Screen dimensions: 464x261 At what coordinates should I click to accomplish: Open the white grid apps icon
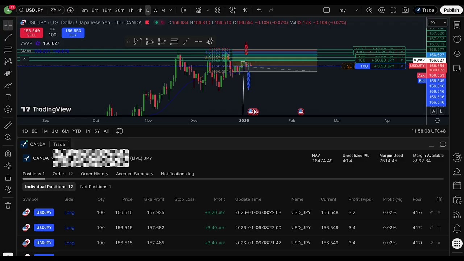click(457, 244)
